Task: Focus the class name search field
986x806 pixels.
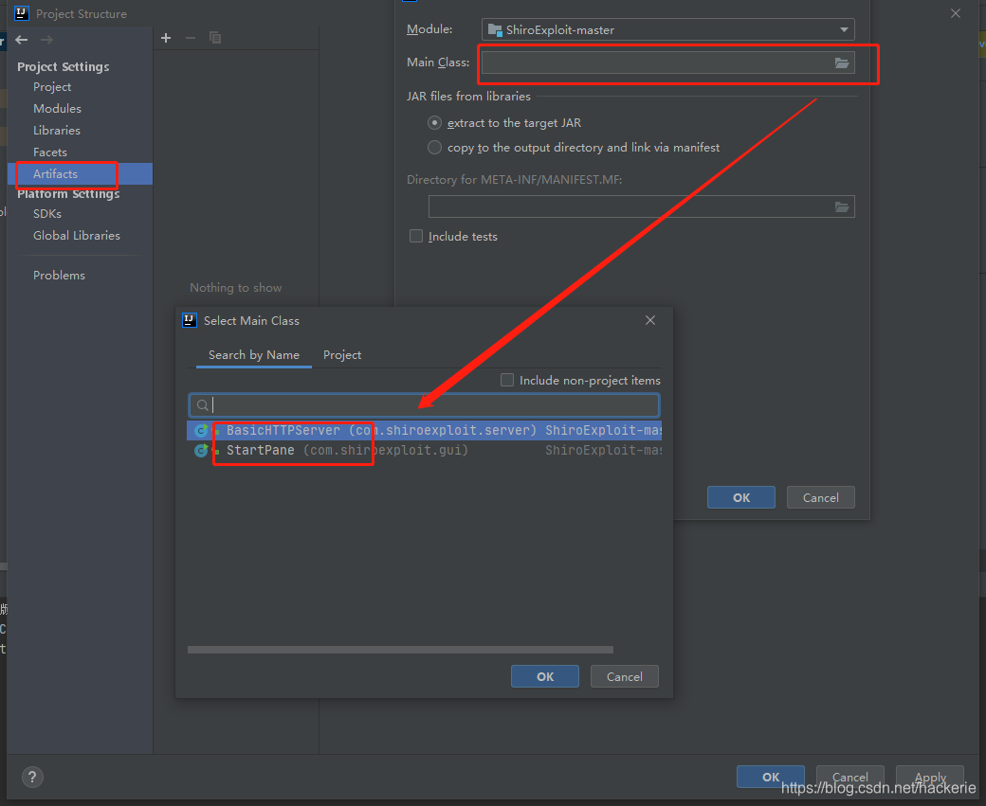Action: point(425,405)
